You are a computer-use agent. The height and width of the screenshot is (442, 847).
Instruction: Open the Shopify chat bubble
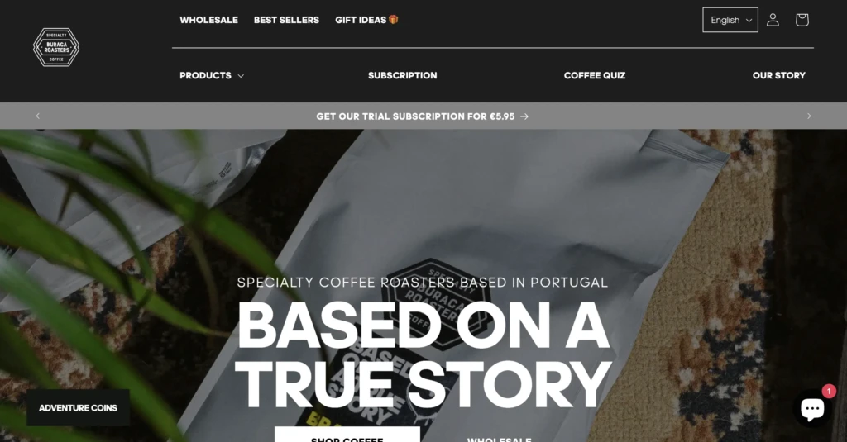[x=812, y=408]
